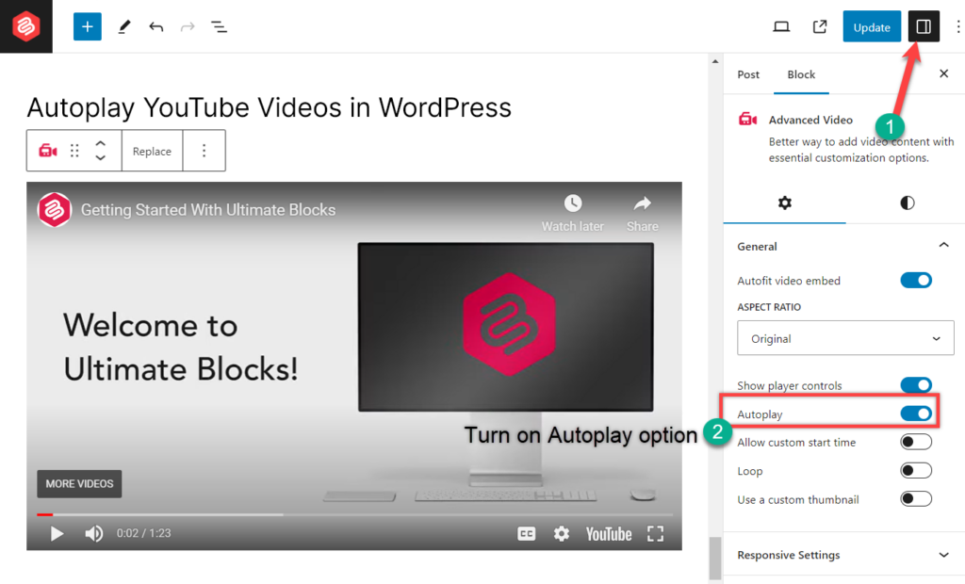
Task: Click the desktop preview icon
Action: (x=781, y=26)
